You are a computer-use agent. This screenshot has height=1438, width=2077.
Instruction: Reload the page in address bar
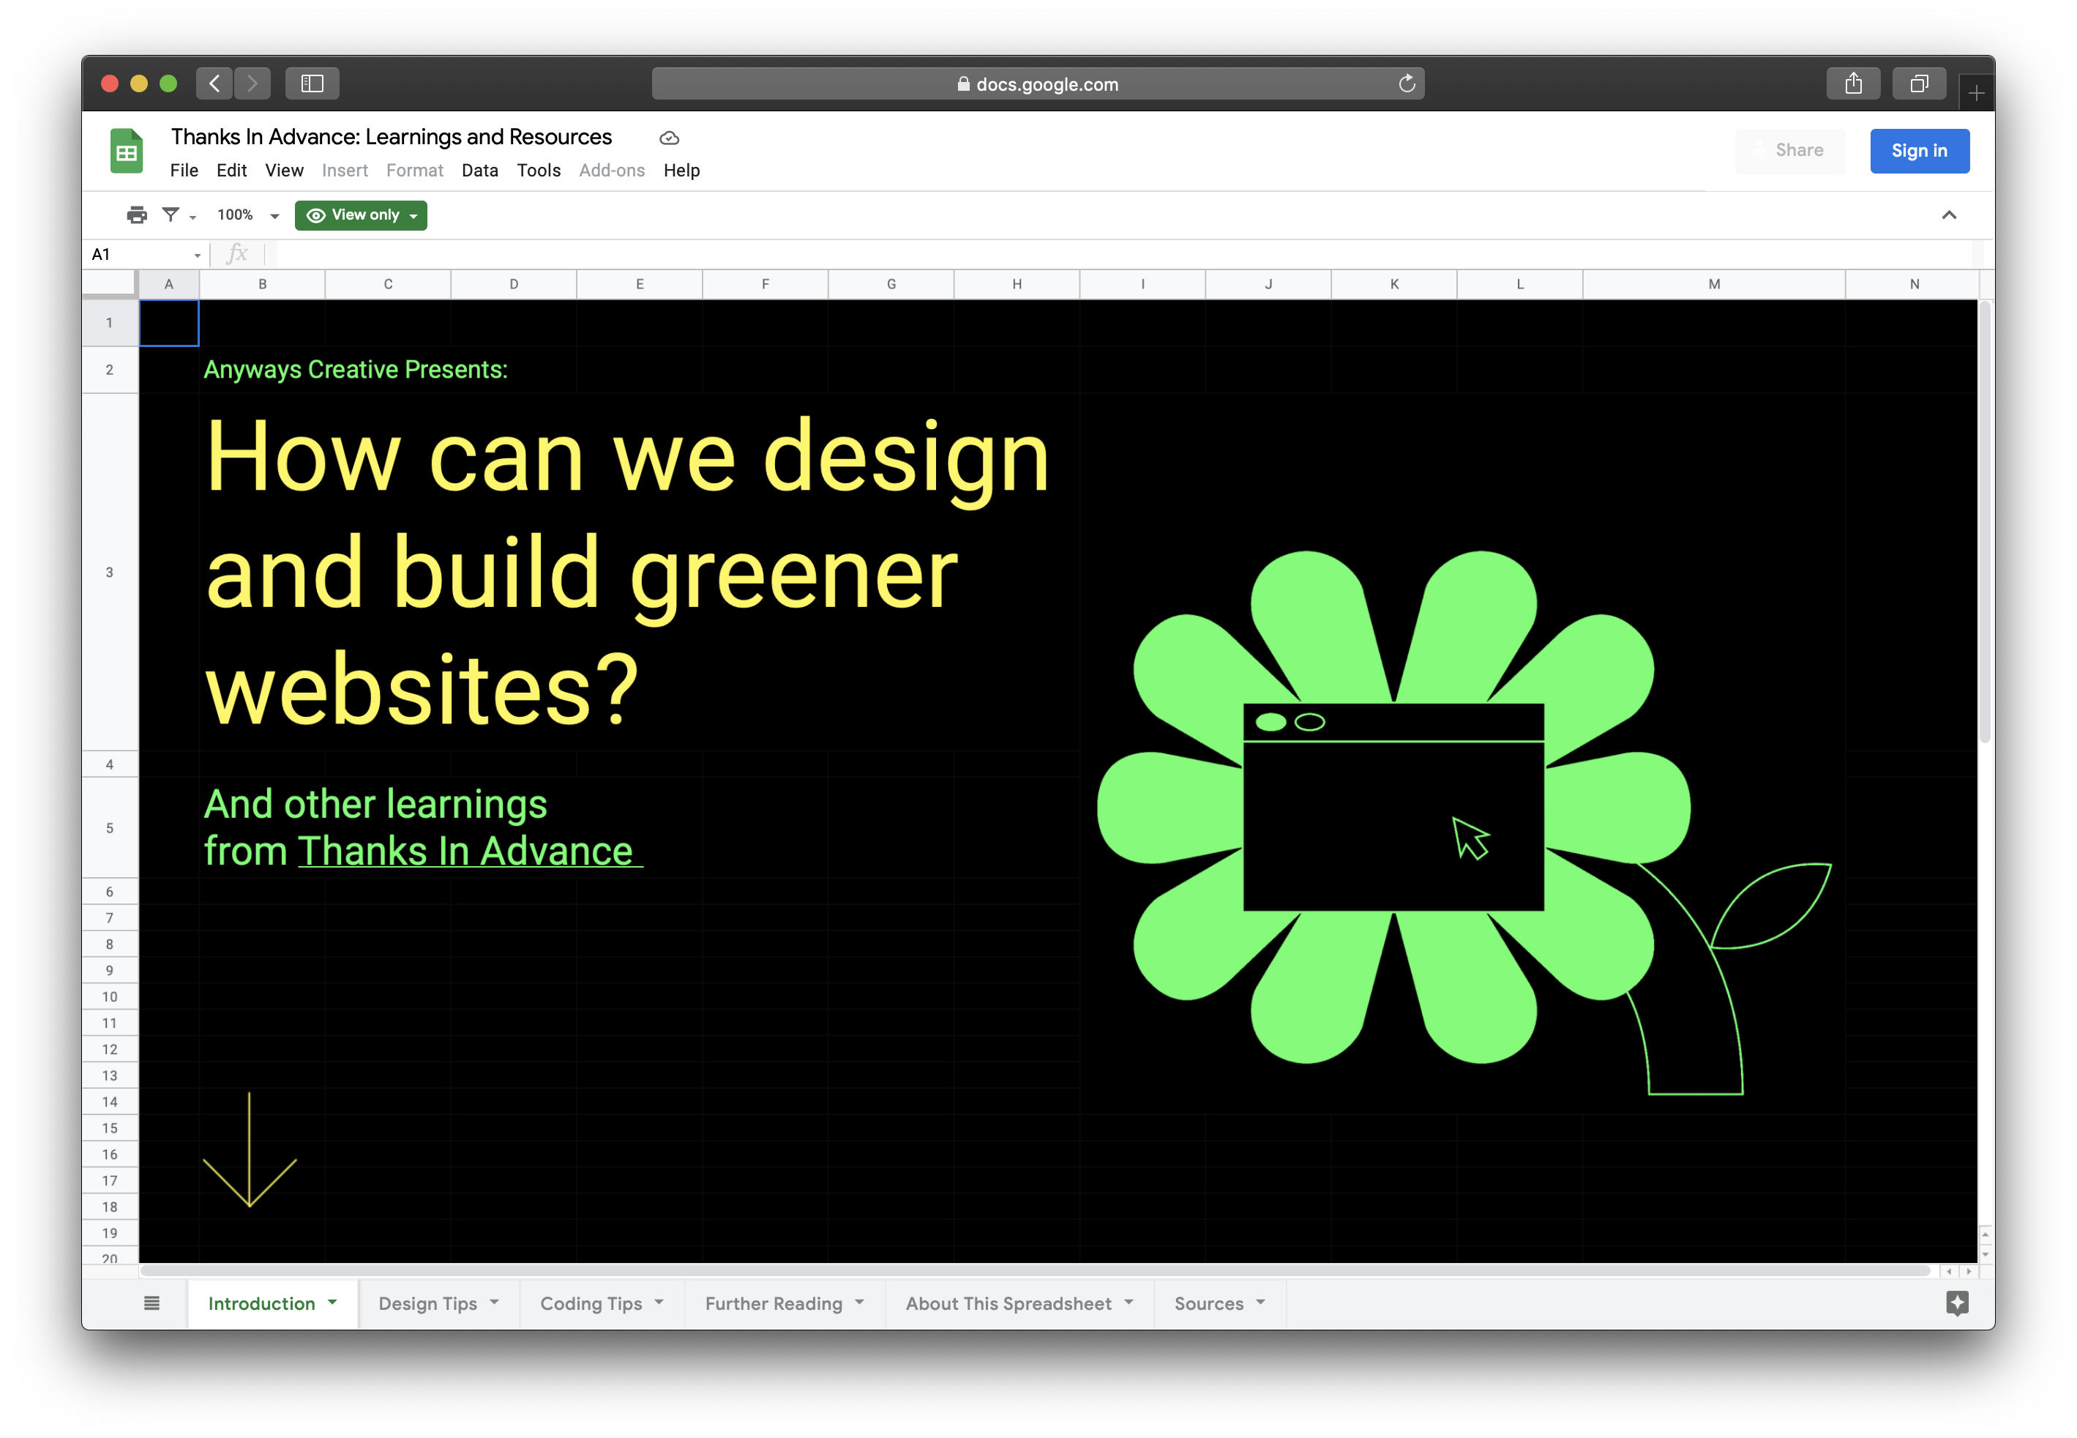[x=1406, y=83]
